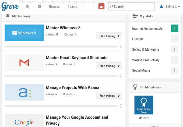The image size is (183, 127).
Task: Open the notifications bell icon
Action: pyautogui.click(x=27, y=6)
